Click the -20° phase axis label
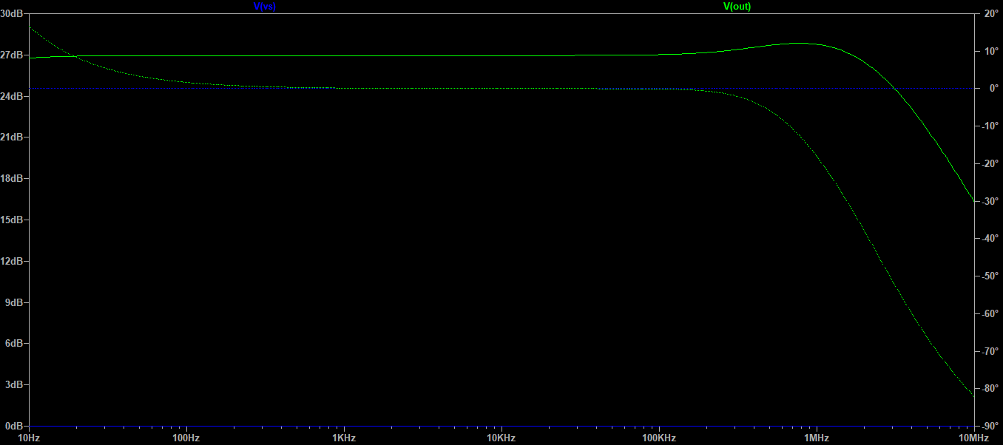1003x445 pixels. 990,163
